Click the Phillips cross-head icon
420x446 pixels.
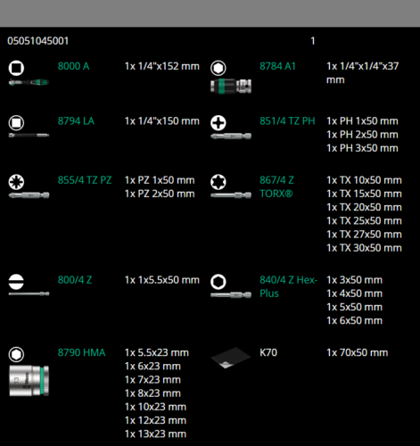click(218, 123)
